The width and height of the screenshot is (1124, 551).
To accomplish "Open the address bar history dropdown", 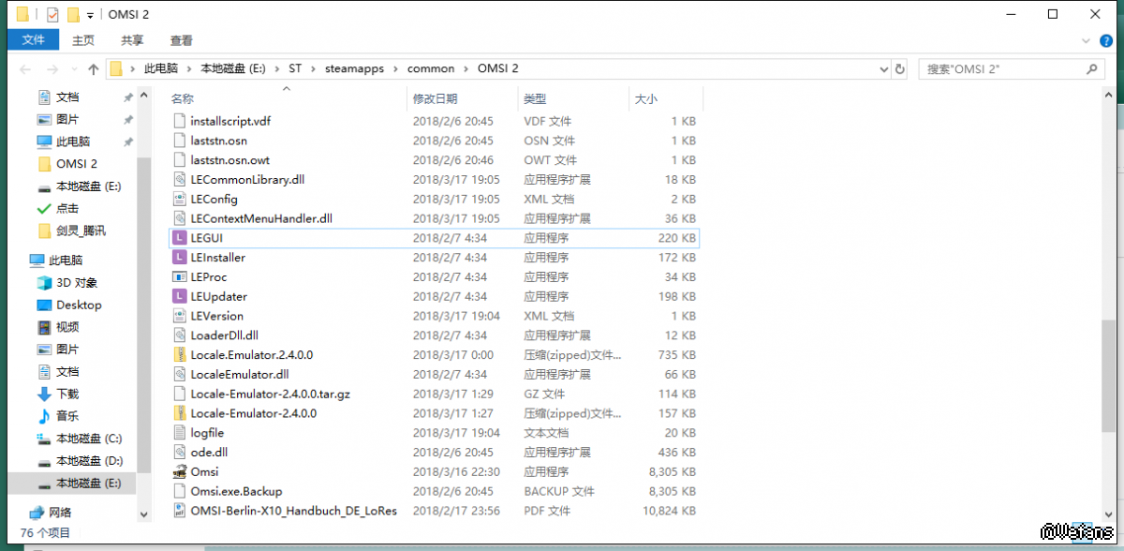I will coord(882,69).
